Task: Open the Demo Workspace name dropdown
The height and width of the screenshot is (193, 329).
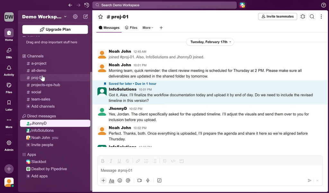Action: (x=44, y=17)
